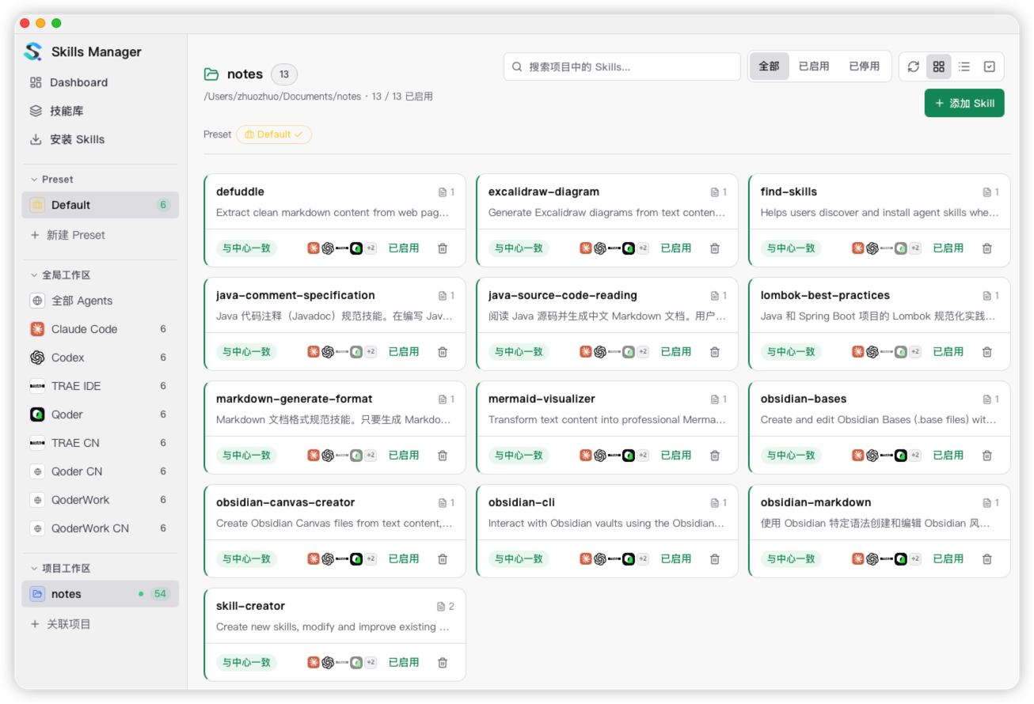
Task: Enable multi-select checkbox mode icon
Action: (989, 66)
